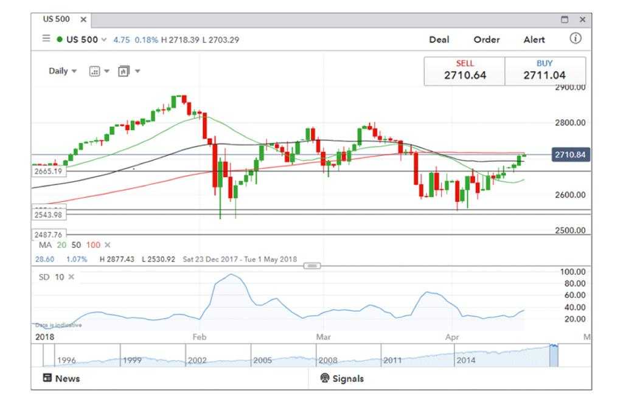Viewport: 623px width, 408px height.
Task: Open the US 500 market selector dropdown
Action: (x=103, y=40)
